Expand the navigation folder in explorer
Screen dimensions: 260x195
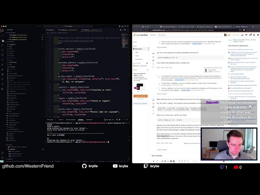(x=12, y=44)
